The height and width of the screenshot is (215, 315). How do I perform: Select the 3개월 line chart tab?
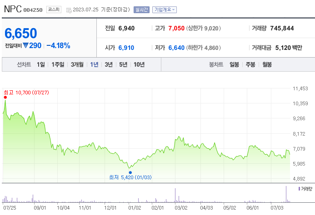coord(77,64)
